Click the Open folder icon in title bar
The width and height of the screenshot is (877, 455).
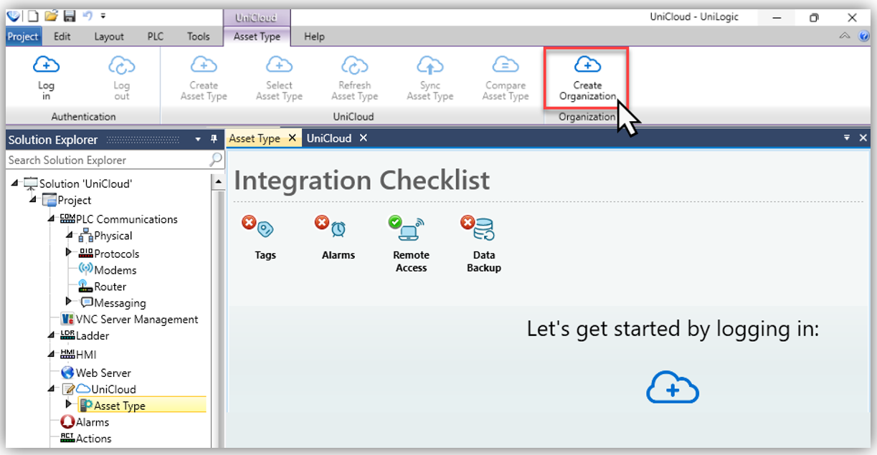(x=51, y=15)
